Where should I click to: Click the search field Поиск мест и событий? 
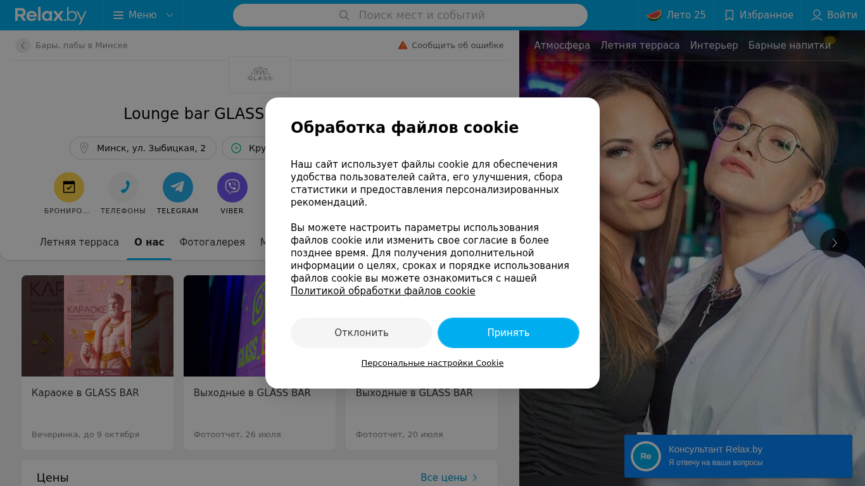point(410,15)
